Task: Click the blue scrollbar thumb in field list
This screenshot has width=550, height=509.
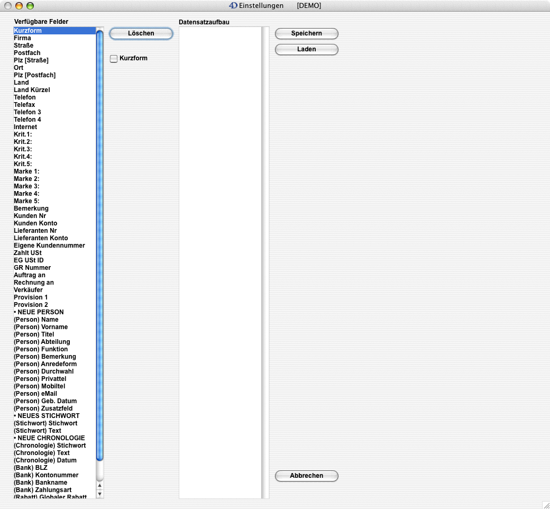Action: click(x=99, y=243)
